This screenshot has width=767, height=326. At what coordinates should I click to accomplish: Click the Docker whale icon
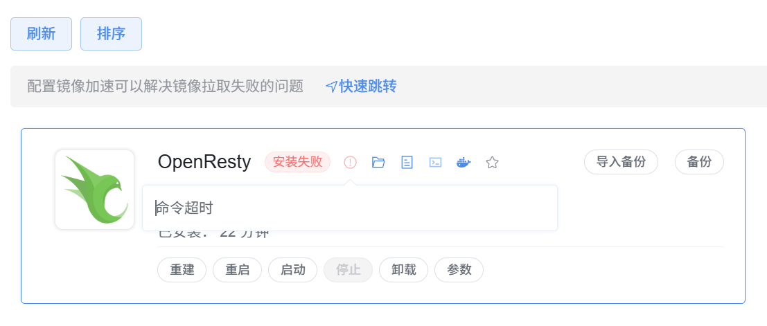click(x=464, y=163)
